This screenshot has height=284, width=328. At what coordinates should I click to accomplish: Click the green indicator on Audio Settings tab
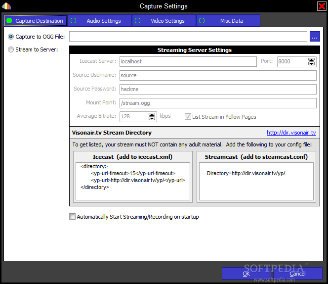(x=74, y=21)
